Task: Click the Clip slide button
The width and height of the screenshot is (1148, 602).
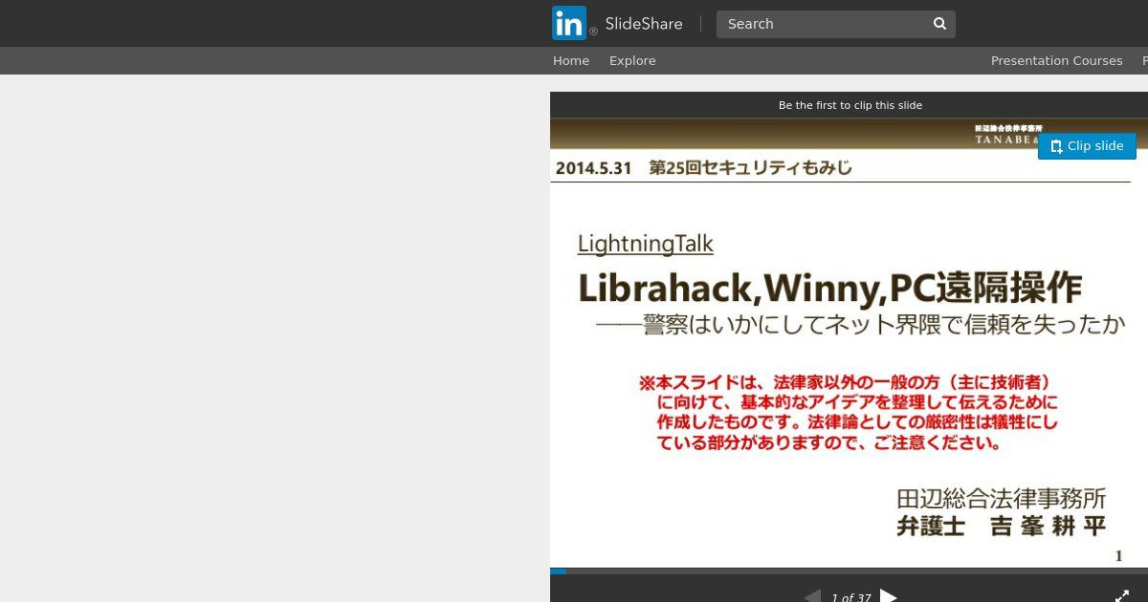Action: (1087, 146)
